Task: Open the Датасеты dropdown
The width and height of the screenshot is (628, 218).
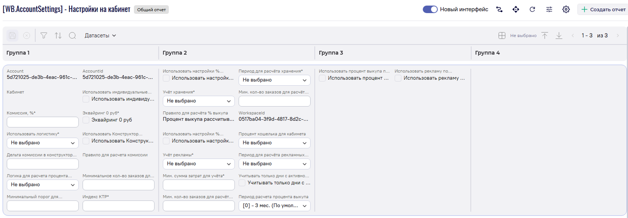Action: (100, 36)
